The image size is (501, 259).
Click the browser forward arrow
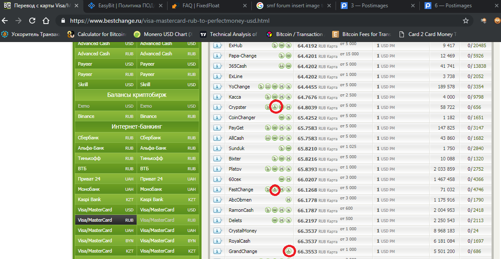tap(18, 21)
